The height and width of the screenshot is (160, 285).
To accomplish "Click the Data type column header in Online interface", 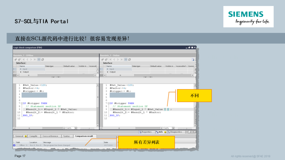I will coord(140,66).
